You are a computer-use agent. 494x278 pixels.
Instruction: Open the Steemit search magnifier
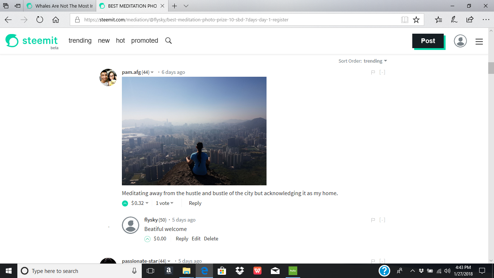(x=169, y=41)
